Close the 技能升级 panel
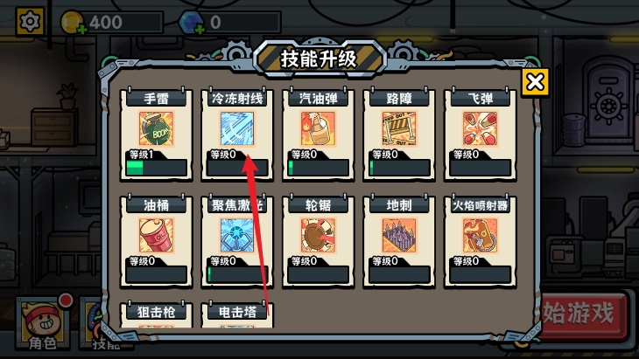This screenshot has height=359, width=639. click(535, 82)
